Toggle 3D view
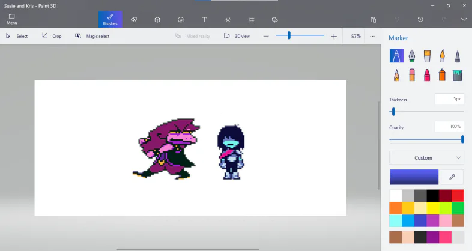Viewport: 472px width, 251px height. (237, 36)
